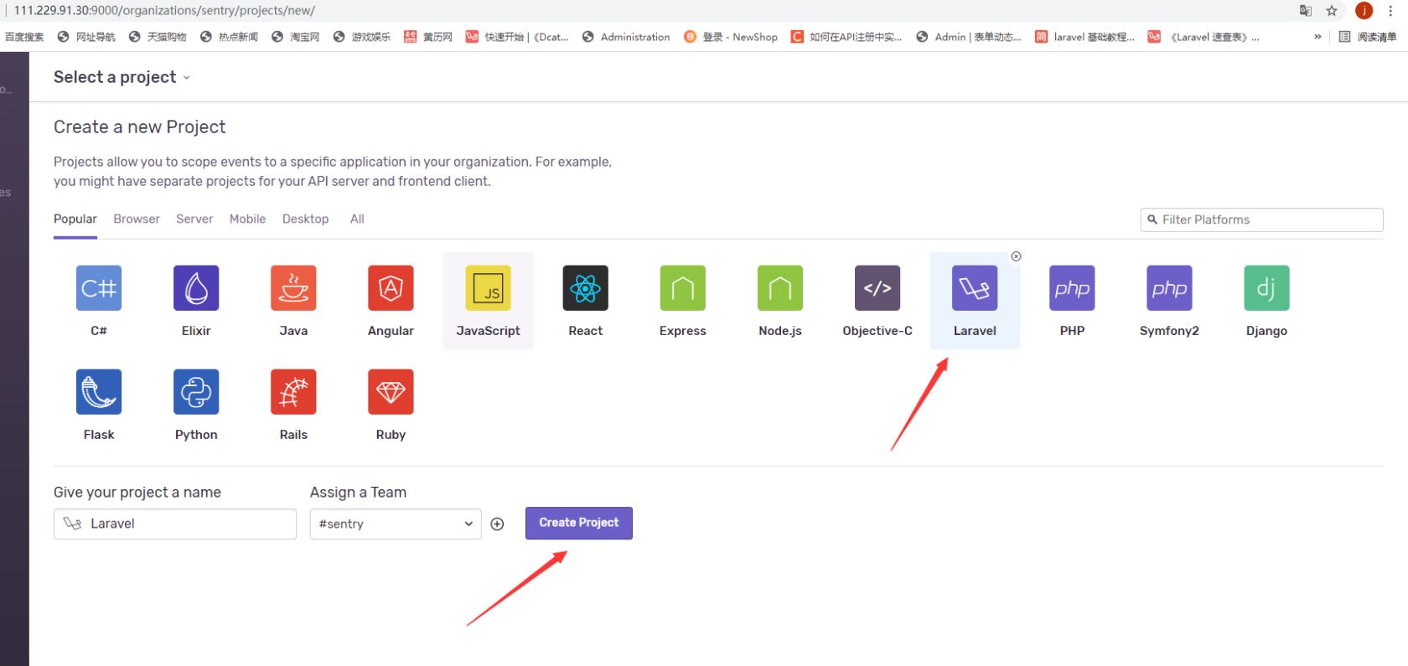The width and height of the screenshot is (1408, 666).
Task: Switch to the Server tab
Action: click(194, 219)
